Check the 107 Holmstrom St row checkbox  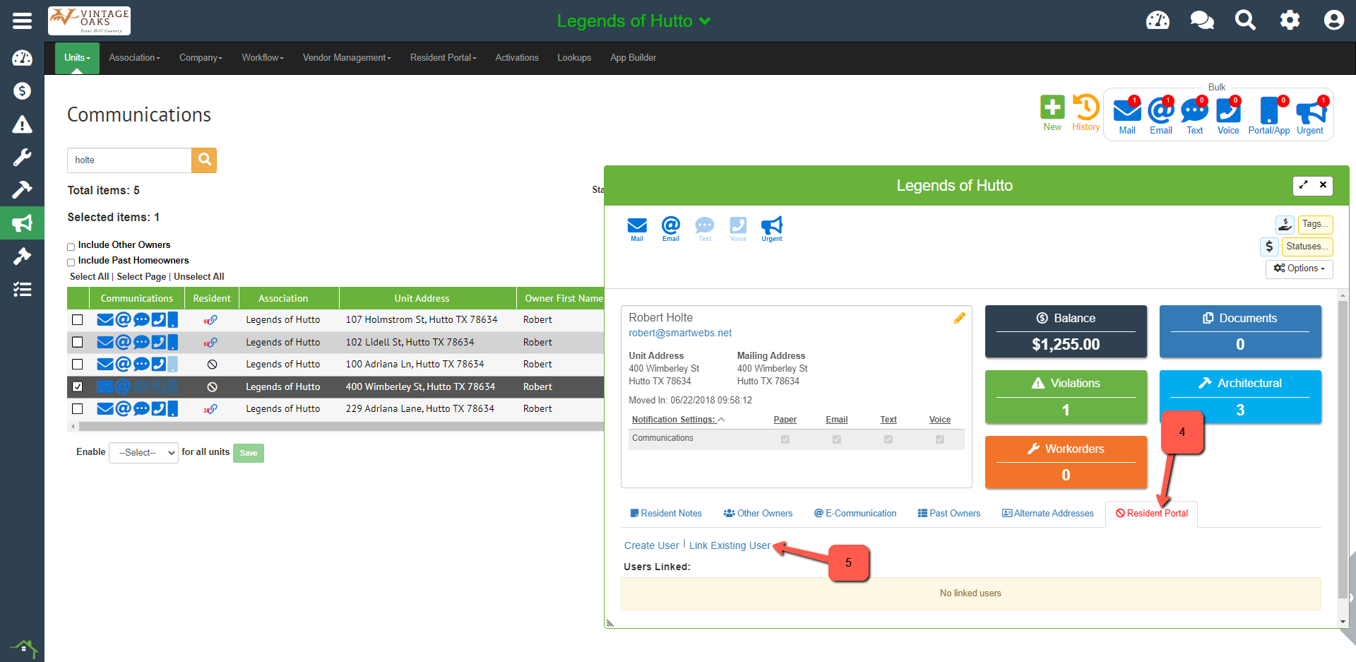tap(78, 320)
